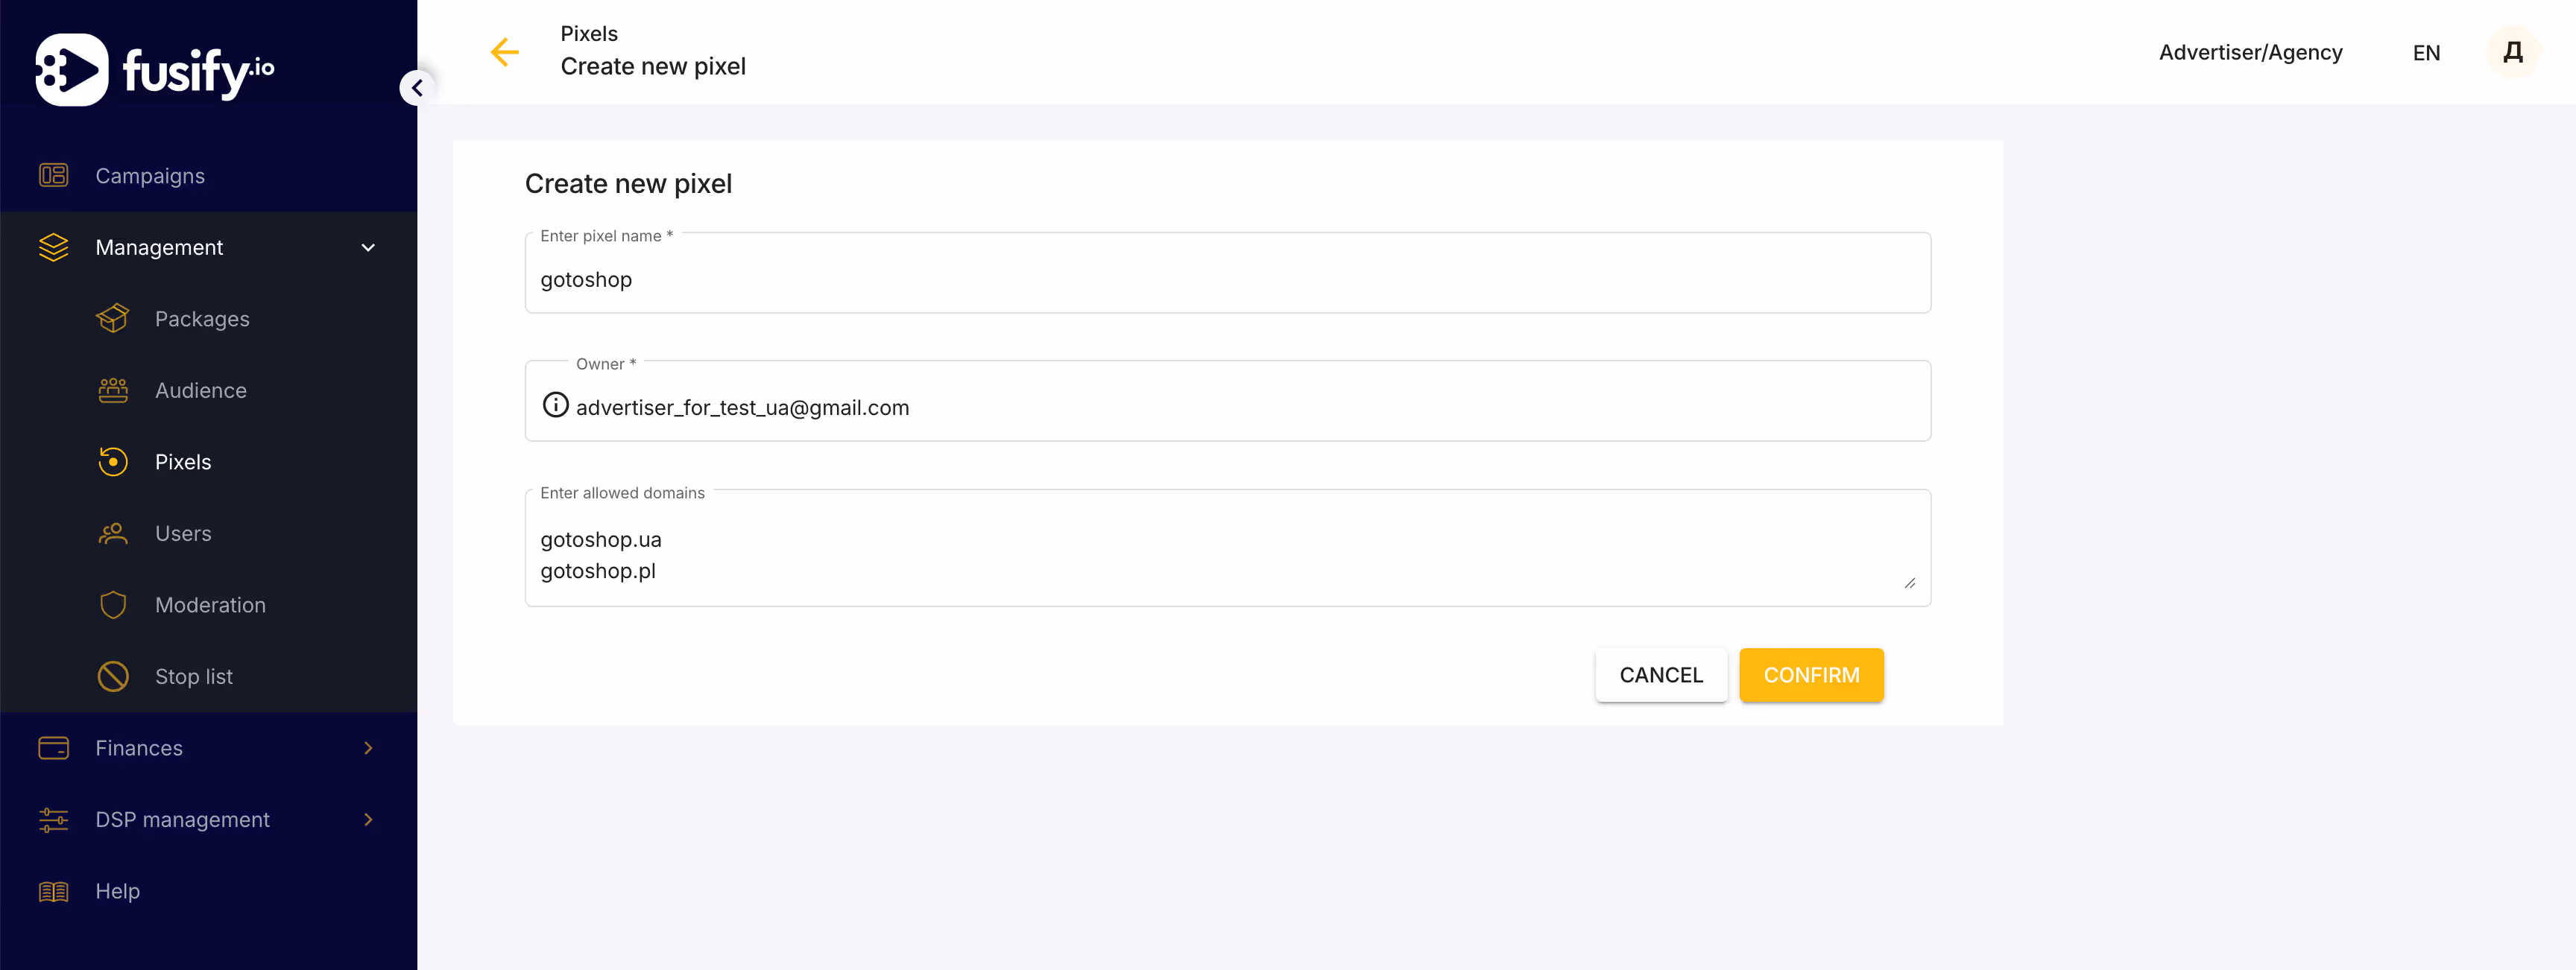The height and width of the screenshot is (970, 2576).
Task: Open the EN language selector
Action: point(2426,52)
